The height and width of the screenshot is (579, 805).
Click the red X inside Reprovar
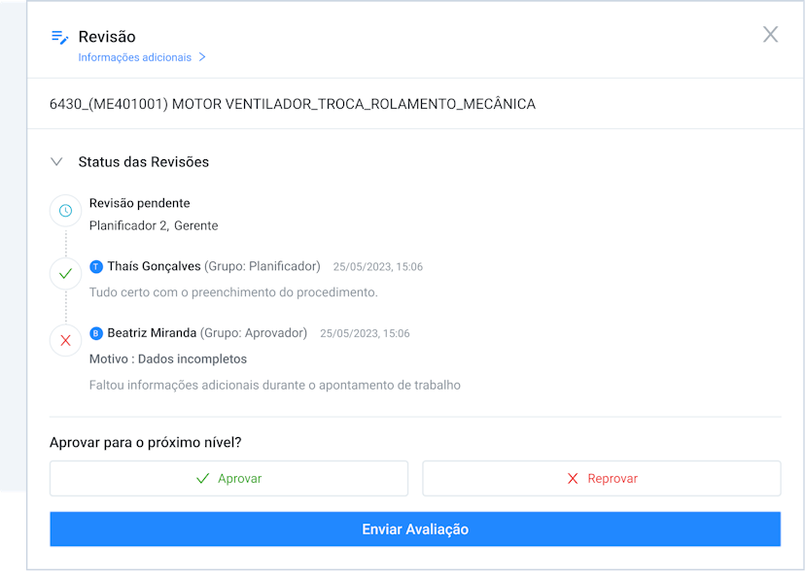[x=573, y=479]
